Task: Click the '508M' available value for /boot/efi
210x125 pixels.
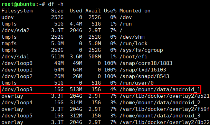Action: click(95, 57)
